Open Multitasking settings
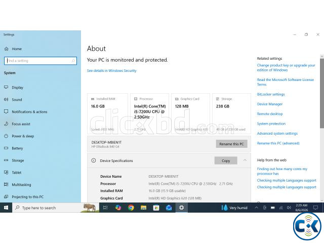Viewport: 324px width, 243px height. click(21, 185)
